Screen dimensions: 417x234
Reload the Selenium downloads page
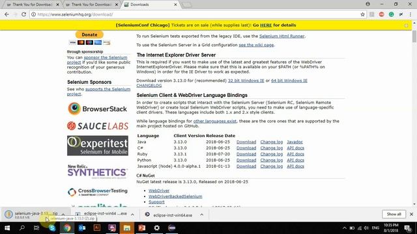(23, 14)
